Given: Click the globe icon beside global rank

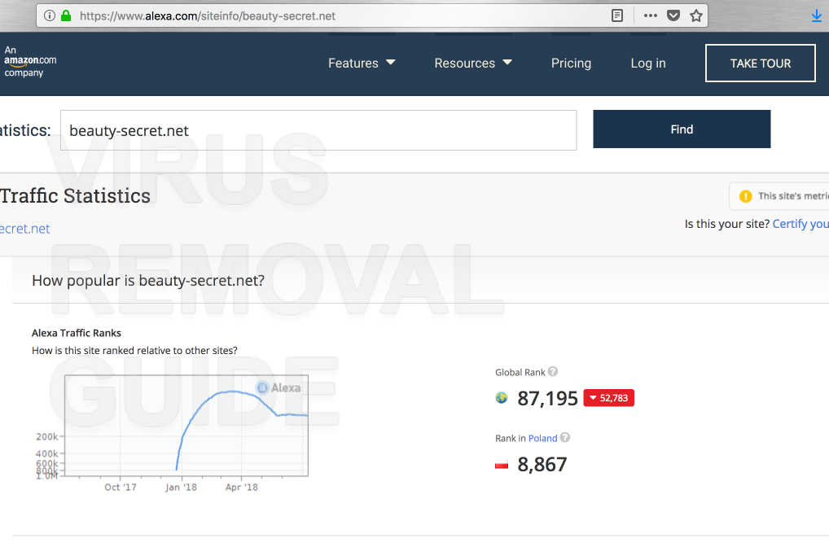Looking at the screenshot, I should [x=501, y=398].
